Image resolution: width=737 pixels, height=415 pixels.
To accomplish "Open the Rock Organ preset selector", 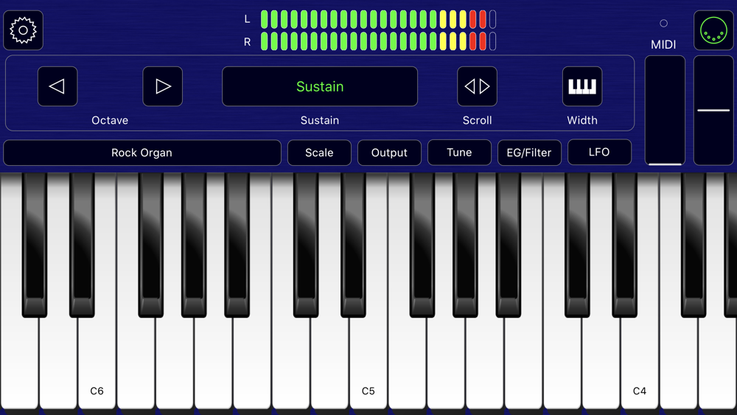I will tap(142, 153).
